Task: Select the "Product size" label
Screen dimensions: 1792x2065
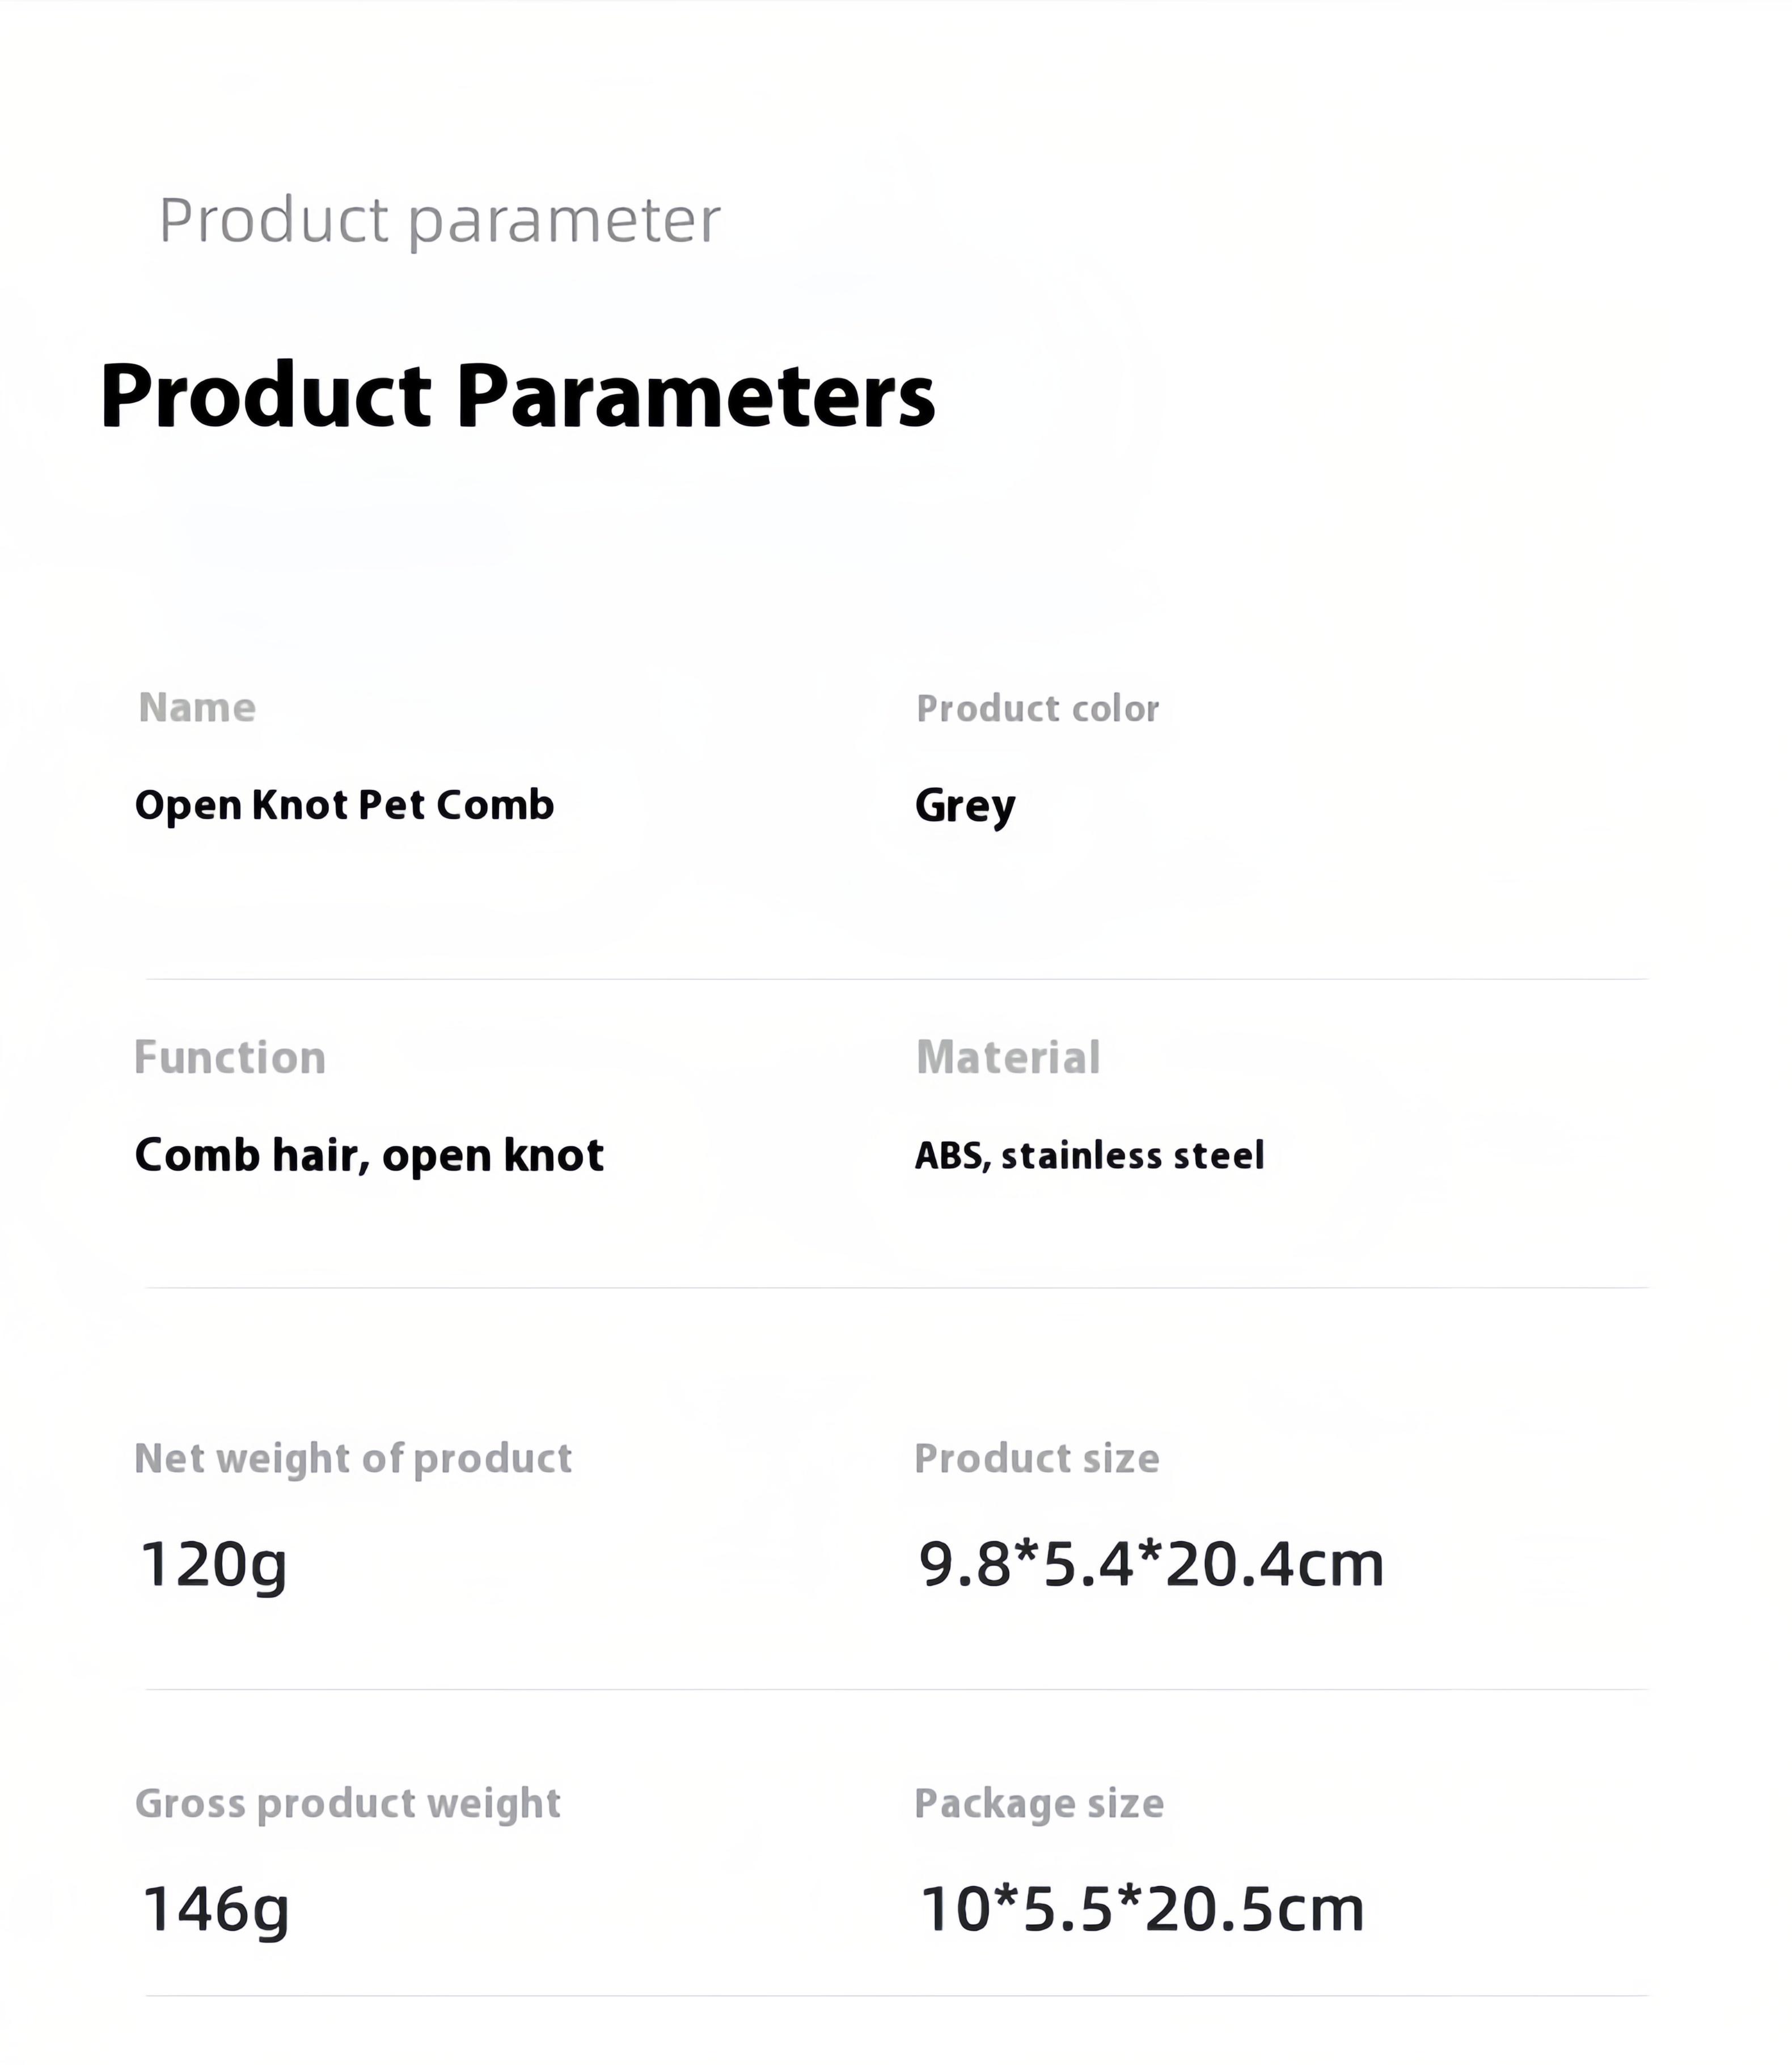Action: 1037,1459
